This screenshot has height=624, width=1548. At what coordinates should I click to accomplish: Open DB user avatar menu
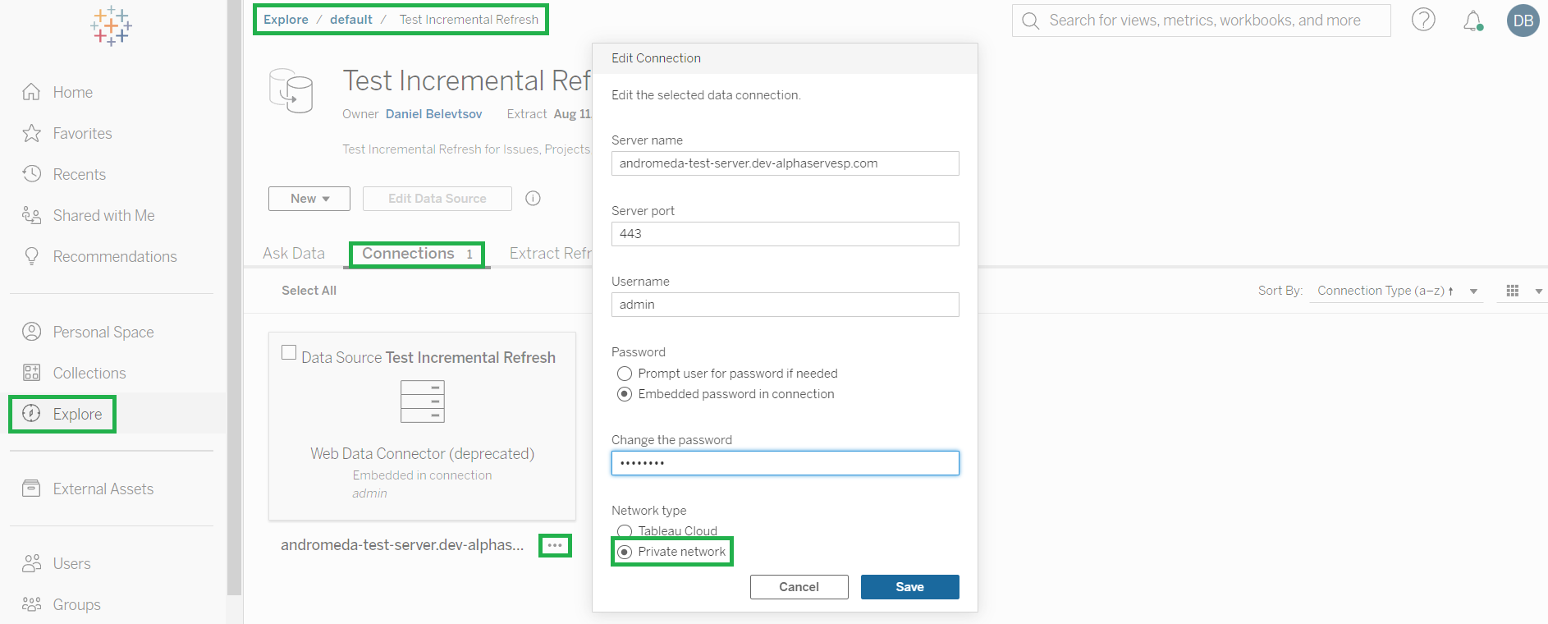[x=1523, y=21]
